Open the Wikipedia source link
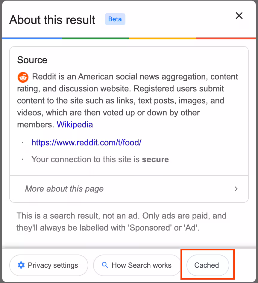258x283 pixels. click(75, 125)
